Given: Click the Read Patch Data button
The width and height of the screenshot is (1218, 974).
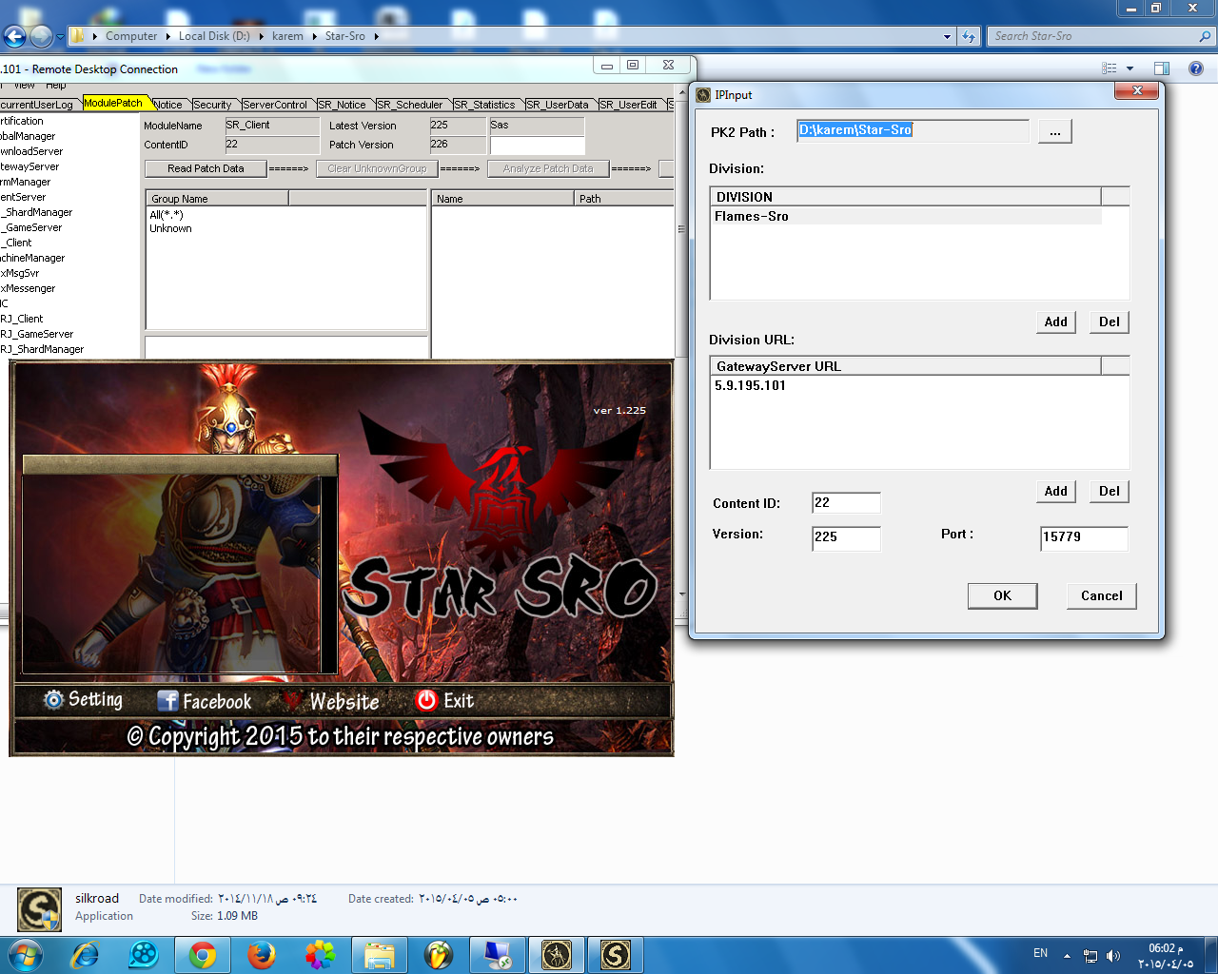Looking at the screenshot, I should (206, 168).
